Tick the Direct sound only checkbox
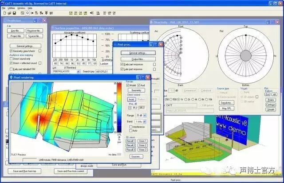 [x=11, y=59]
